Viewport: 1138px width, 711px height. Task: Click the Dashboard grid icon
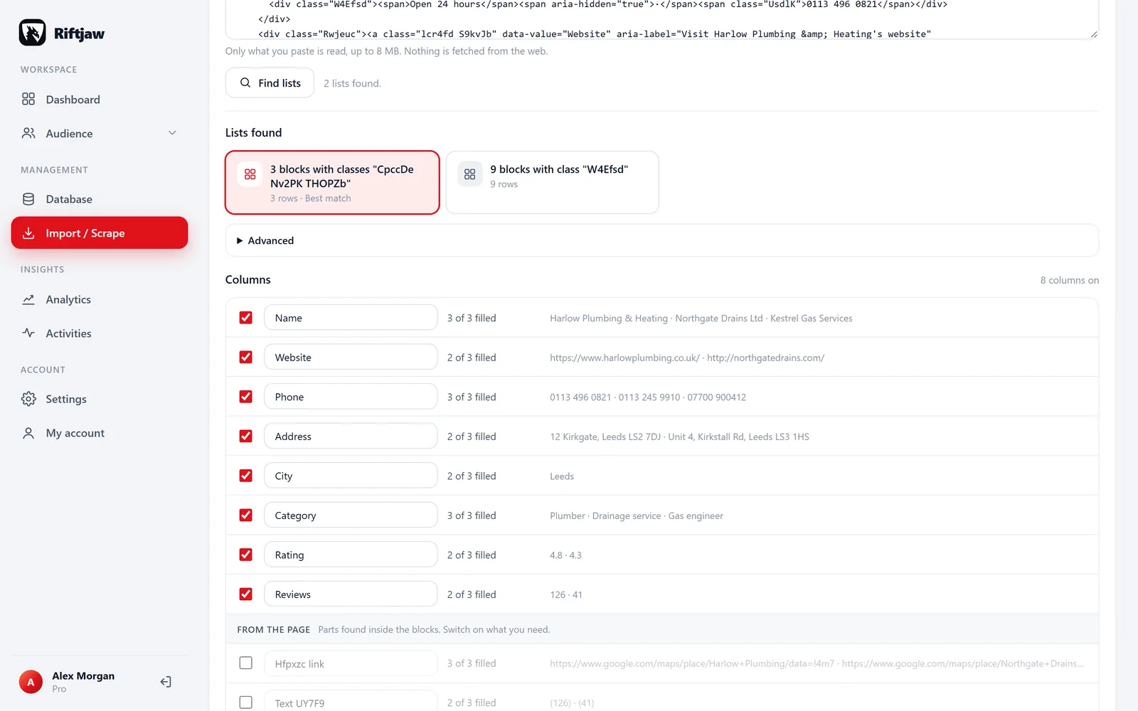[x=28, y=99]
